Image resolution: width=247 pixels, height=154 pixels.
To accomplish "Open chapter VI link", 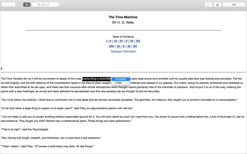I will coord(132,41).
